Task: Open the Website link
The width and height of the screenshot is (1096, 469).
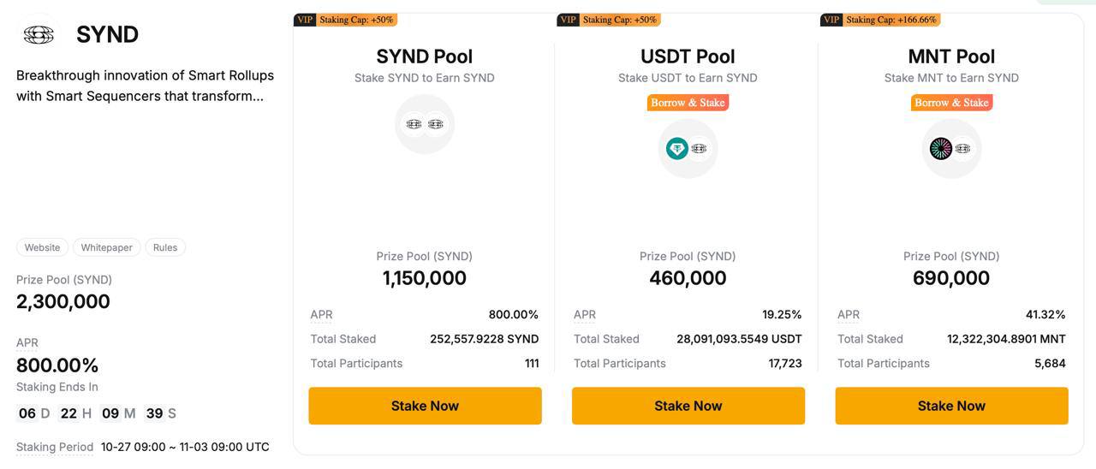Action: 42,247
